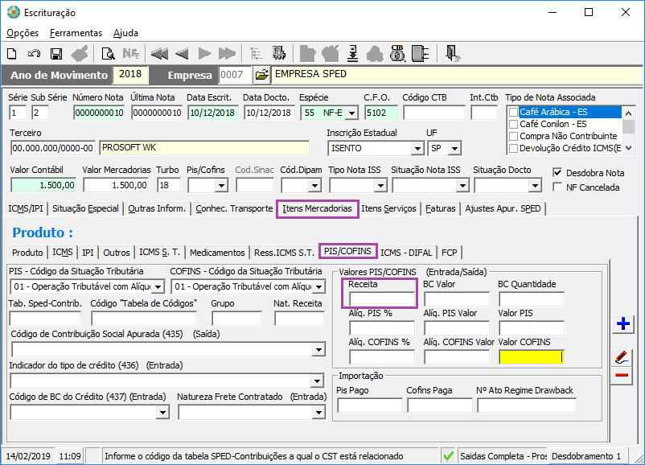This screenshot has width=645, height=465.
Task: Check the Café Conilon - ES option
Action: pos(513,125)
